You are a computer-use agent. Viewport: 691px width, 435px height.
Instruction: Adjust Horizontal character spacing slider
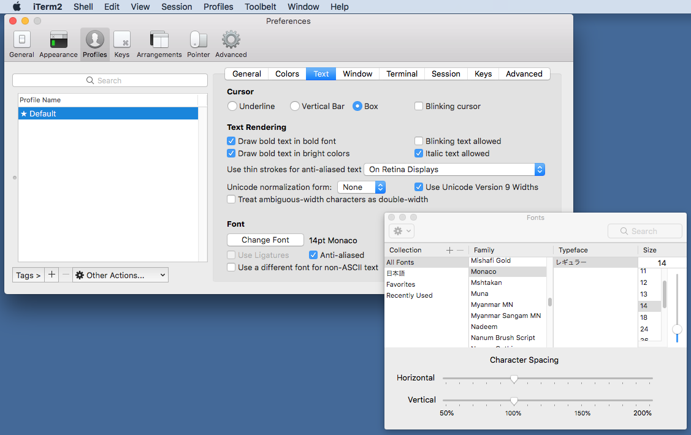pyautogui.click(x=514, y=379)
